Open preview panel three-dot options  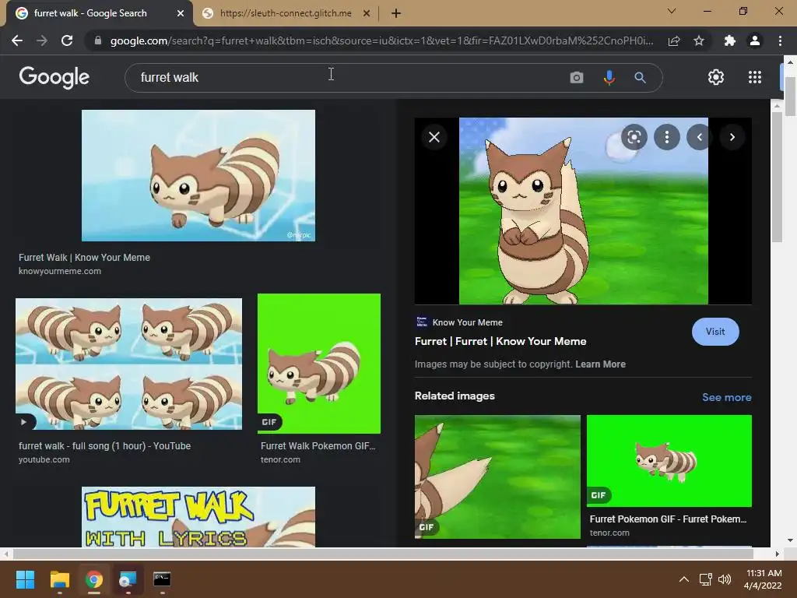[x=667, y=137]
